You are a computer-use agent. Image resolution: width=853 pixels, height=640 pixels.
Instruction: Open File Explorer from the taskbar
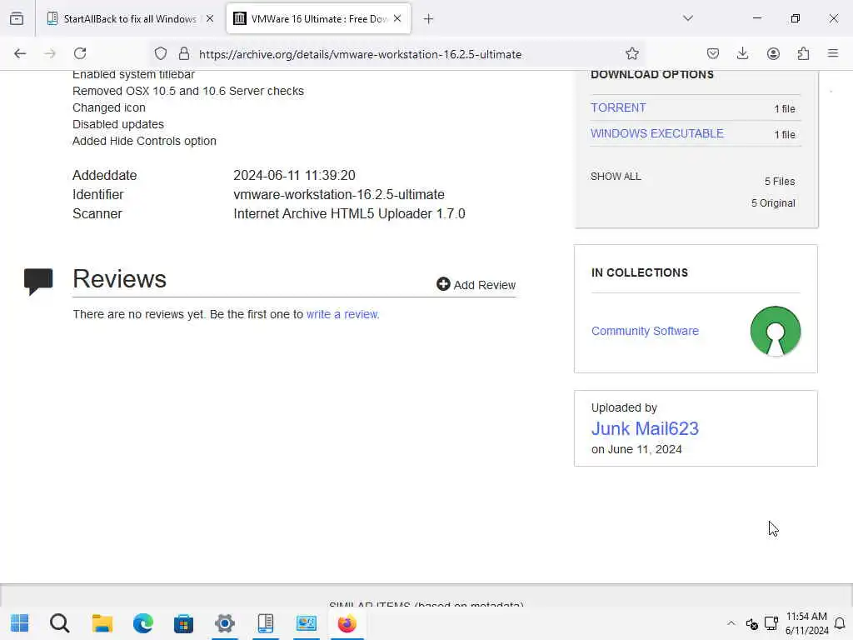[x=102, y=623]
